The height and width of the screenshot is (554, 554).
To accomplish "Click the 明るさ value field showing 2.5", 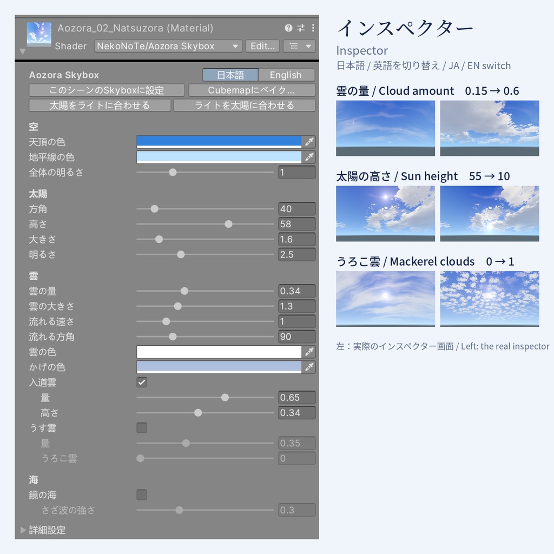I will [297, 254].
